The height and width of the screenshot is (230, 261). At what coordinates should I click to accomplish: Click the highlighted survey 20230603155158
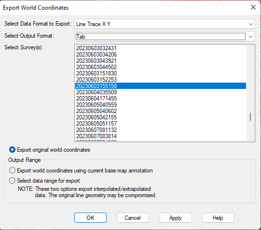click(x=161, y=86)
